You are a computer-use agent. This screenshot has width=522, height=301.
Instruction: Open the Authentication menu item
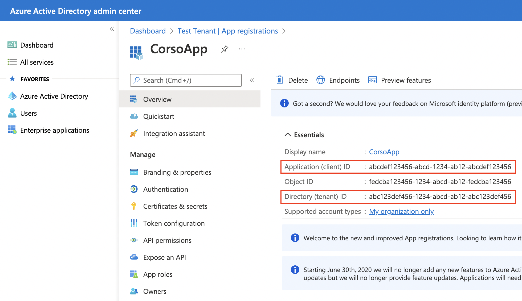pos(166,189)
